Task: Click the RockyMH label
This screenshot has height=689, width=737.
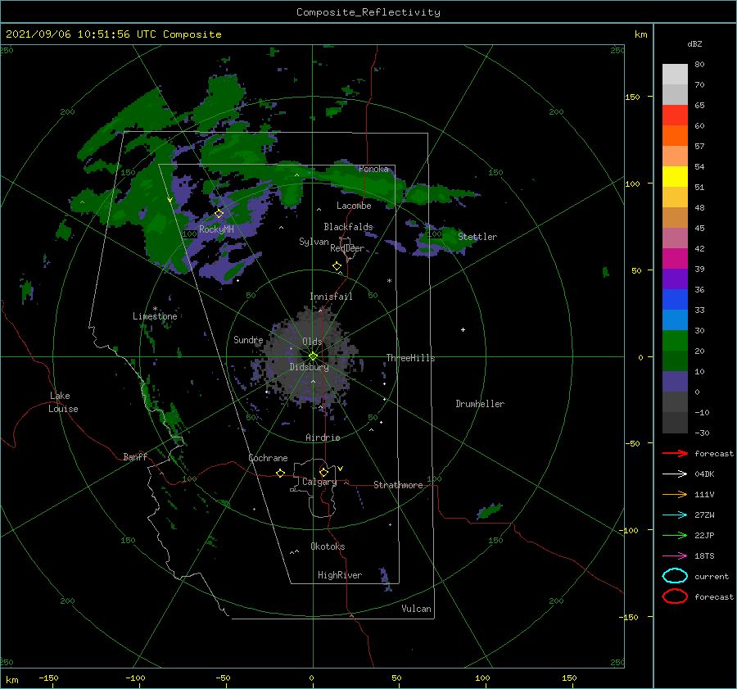Action: (x=216, y=229)
